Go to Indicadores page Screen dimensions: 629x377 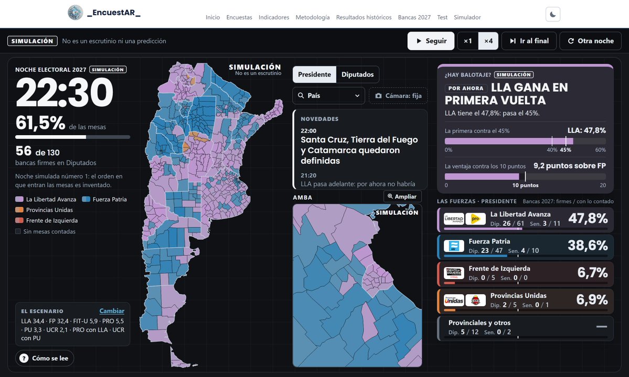[x=274, y=17]
